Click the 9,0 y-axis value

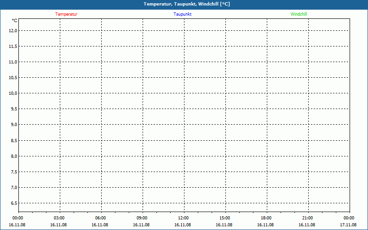(x=14, y=124)
